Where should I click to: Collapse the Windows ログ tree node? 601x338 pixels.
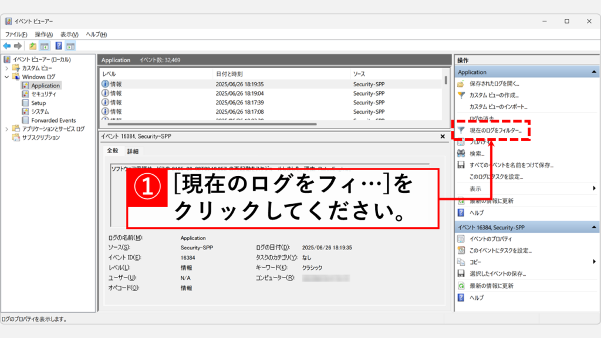pyautogui.click(x=7, y=77)
